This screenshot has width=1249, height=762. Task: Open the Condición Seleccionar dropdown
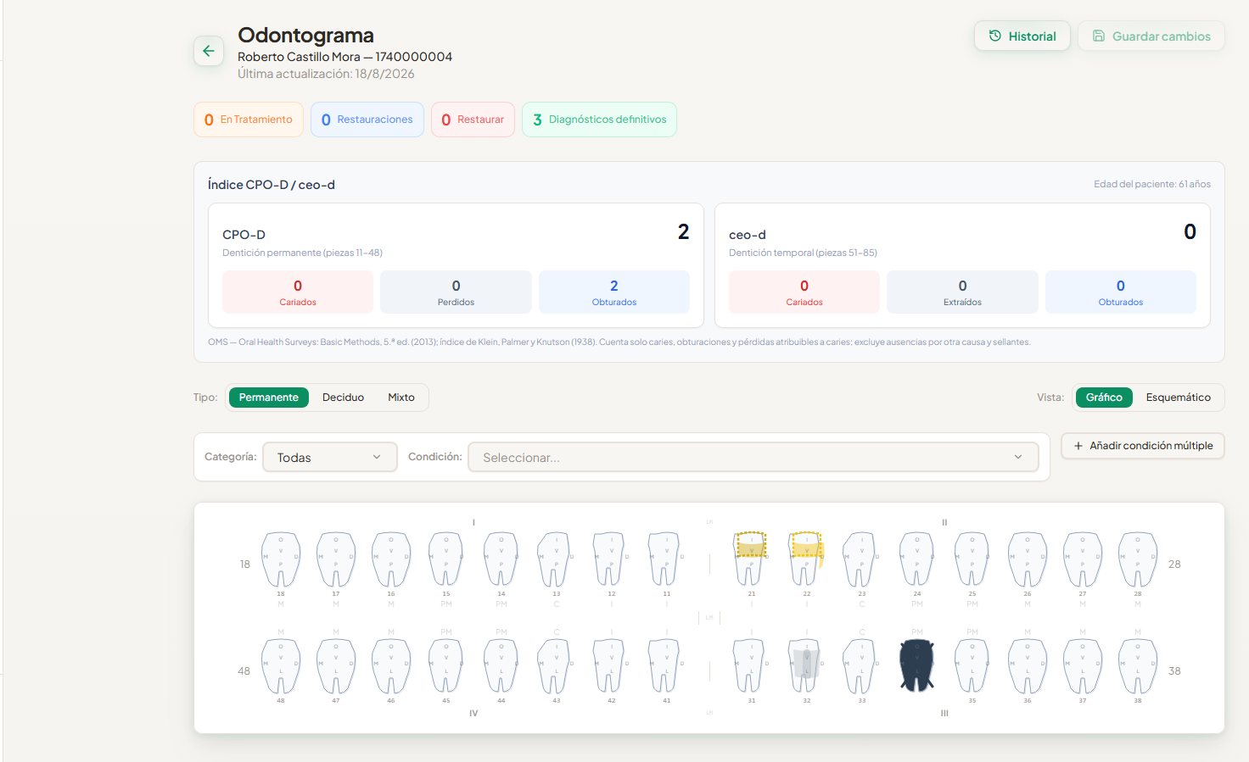coord(753,457)
